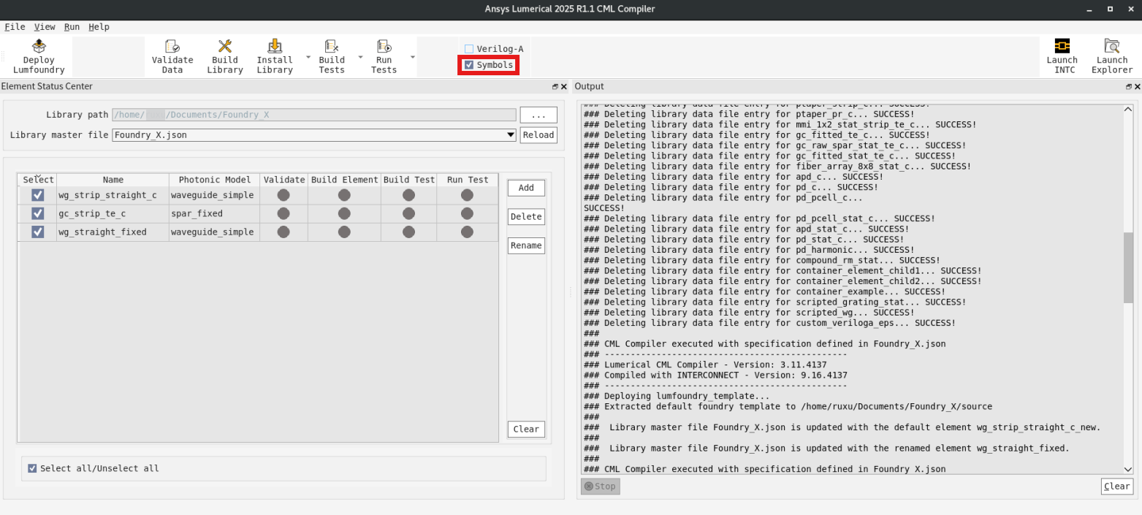Enable the Verilog-A checkbox
This screenshot has height=515, width=1142.
pos(469,49)
